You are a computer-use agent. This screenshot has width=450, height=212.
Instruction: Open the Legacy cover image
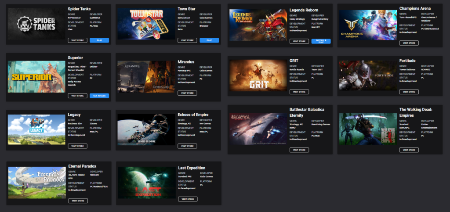[36, 129]
